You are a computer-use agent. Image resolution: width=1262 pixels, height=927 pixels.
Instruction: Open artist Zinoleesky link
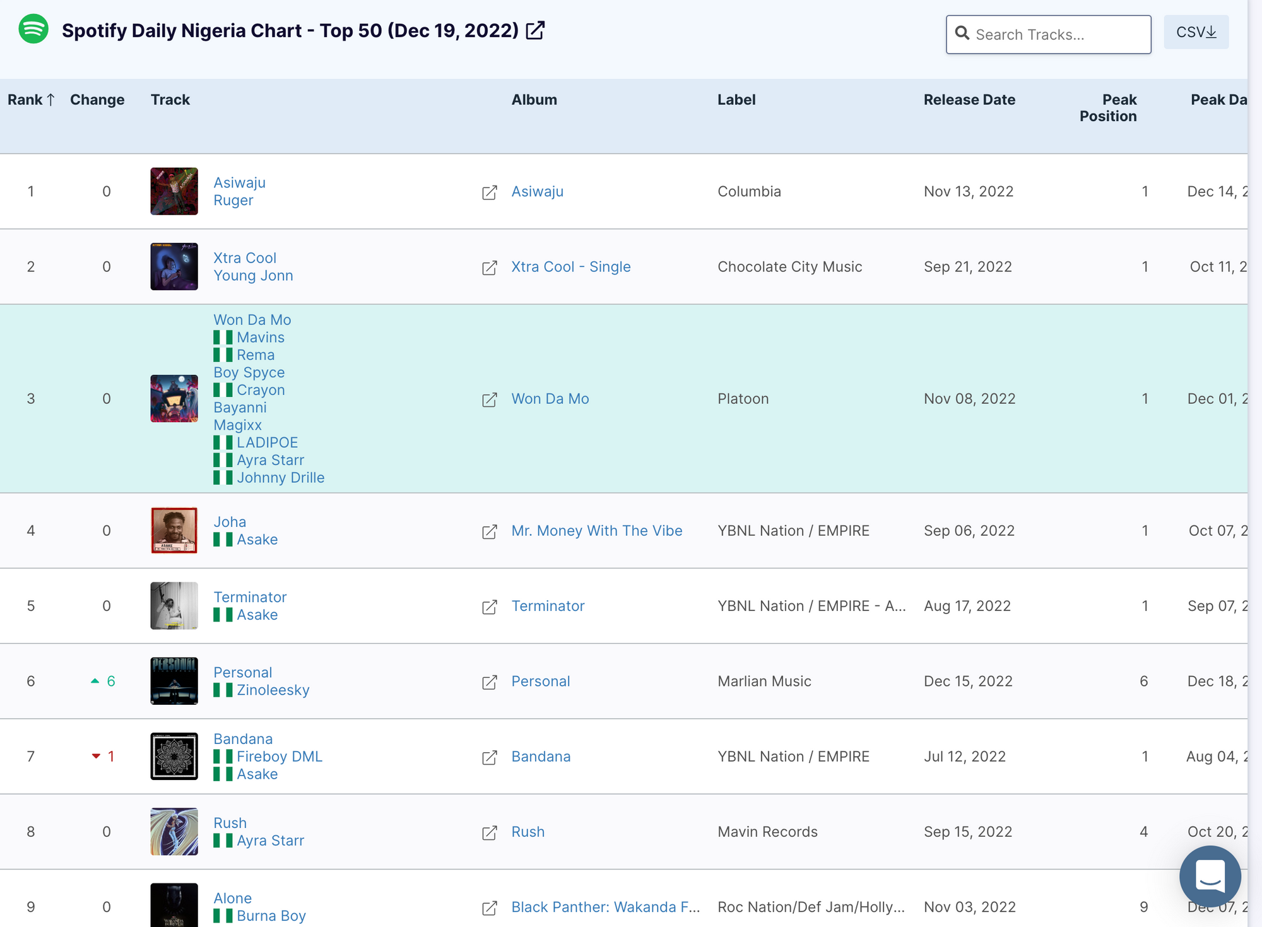(273, 690)
